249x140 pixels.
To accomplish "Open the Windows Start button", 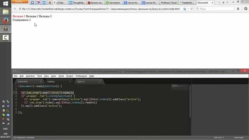I will point(5,3).
